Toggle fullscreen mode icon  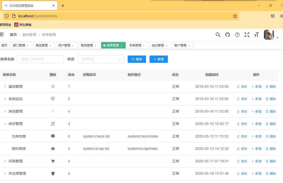point(247,34)
